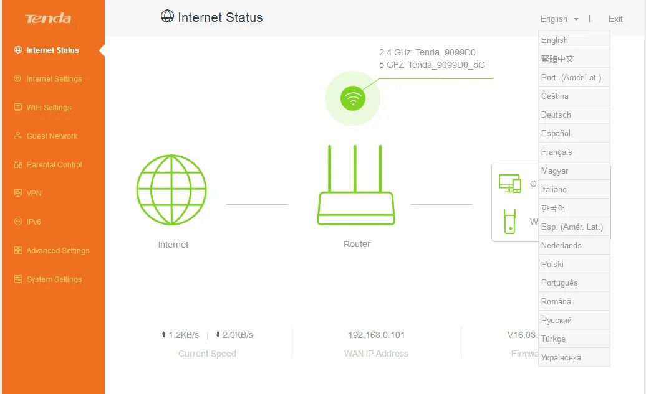The height and width of the screenshot is (394, 646).
Task: Click the Exit link
Action: pos(615,19)
